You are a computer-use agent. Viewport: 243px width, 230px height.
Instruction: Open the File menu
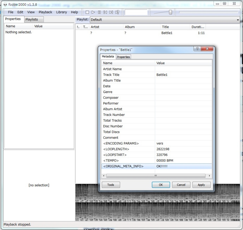(11, 12)
